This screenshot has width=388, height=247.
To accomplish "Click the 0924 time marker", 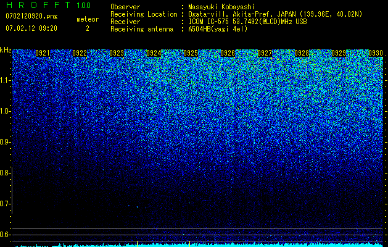I will (x=154, y=53).
